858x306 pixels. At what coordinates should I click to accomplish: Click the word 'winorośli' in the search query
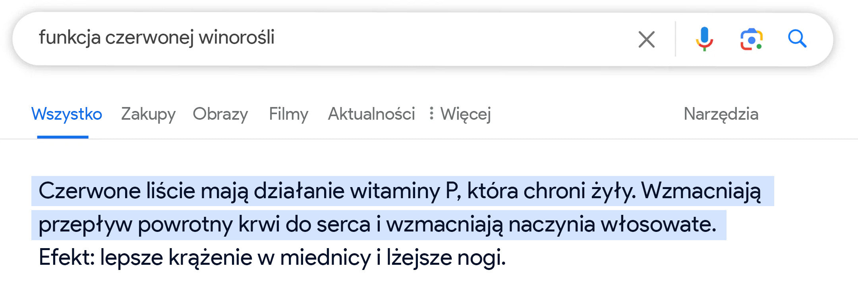coord(236,38)
